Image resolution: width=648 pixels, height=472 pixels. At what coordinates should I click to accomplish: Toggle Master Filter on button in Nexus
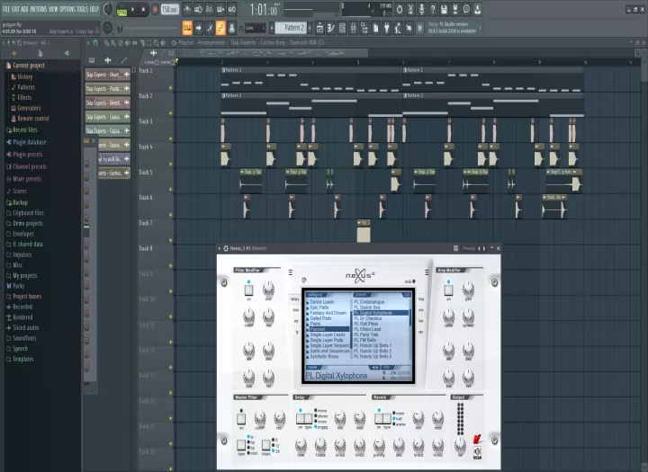tap(241, 419)
